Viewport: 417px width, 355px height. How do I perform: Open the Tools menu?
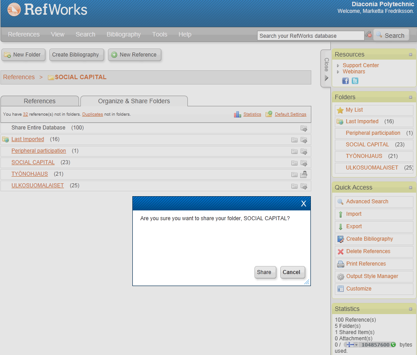[x=159, y=34]
